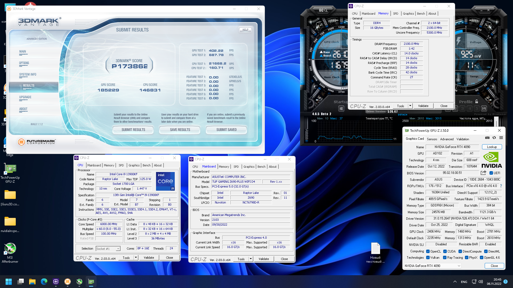This screenshot has height=288, width=513.
Task: Click the 3DMark Vantage taskbar icon
Action: click(68, 282)
